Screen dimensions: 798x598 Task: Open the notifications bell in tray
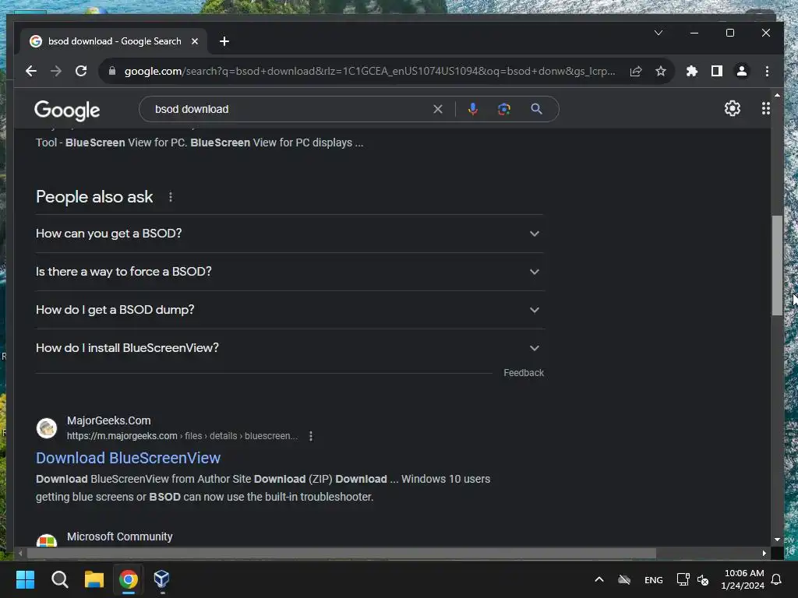point(777,579)
